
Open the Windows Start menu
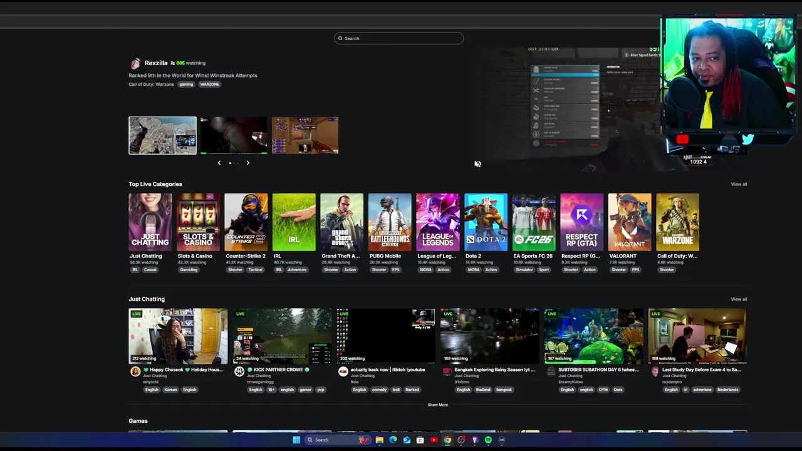296,440
